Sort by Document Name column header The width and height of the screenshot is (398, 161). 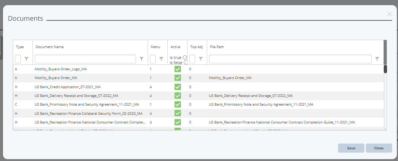point(49,47)
